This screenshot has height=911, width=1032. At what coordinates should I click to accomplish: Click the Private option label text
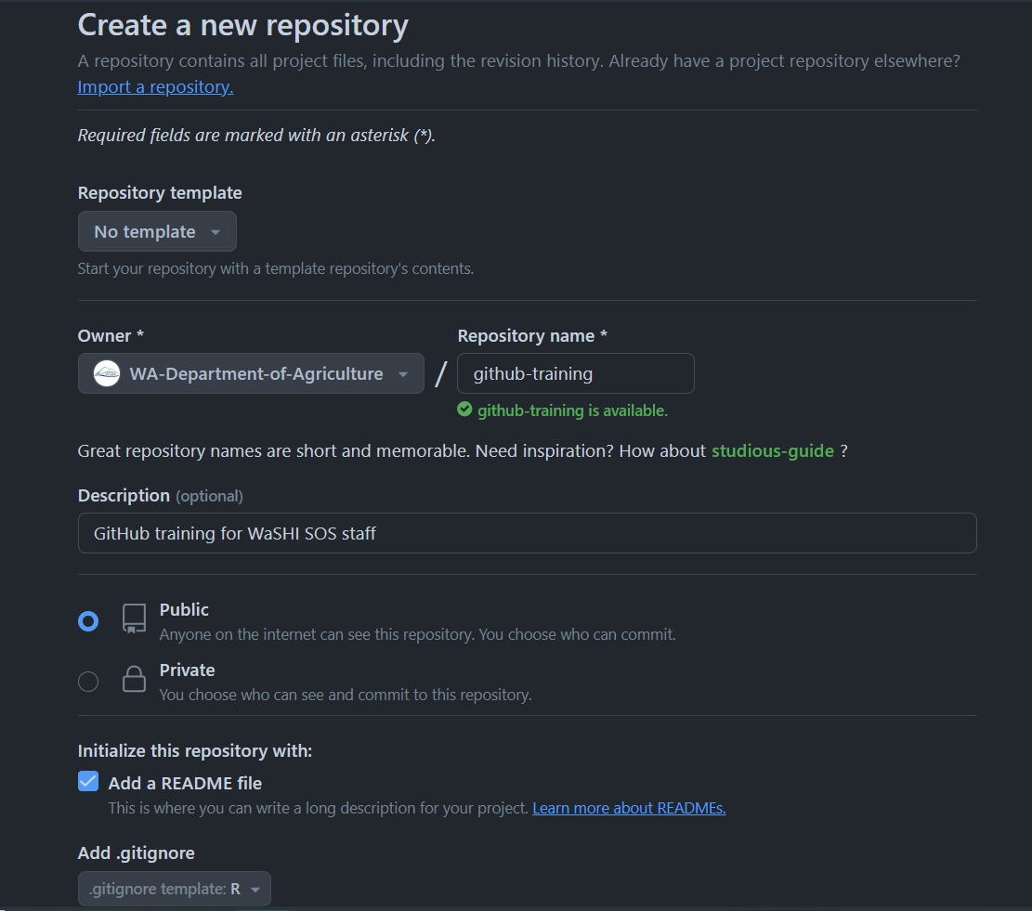[187, 670]
